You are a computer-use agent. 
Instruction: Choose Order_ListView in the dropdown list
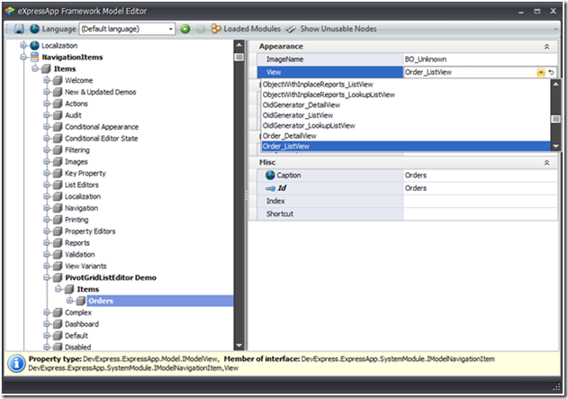pyautogui.click(x=406, y=146)
